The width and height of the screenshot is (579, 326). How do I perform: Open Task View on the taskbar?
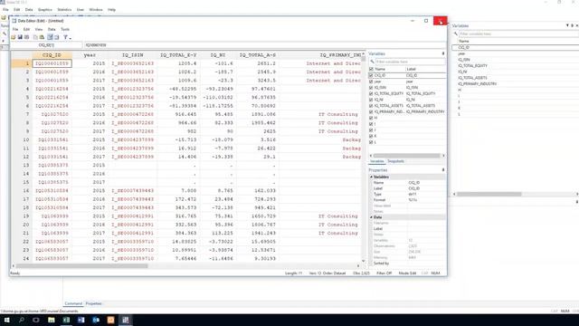(36, 320)
